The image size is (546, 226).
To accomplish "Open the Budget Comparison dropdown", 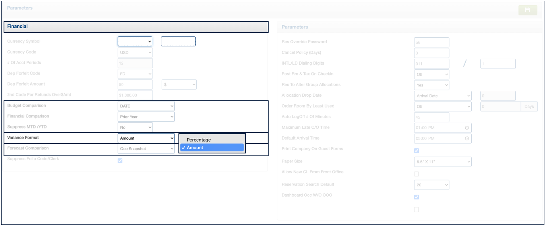I will click(x=146, y=106).
